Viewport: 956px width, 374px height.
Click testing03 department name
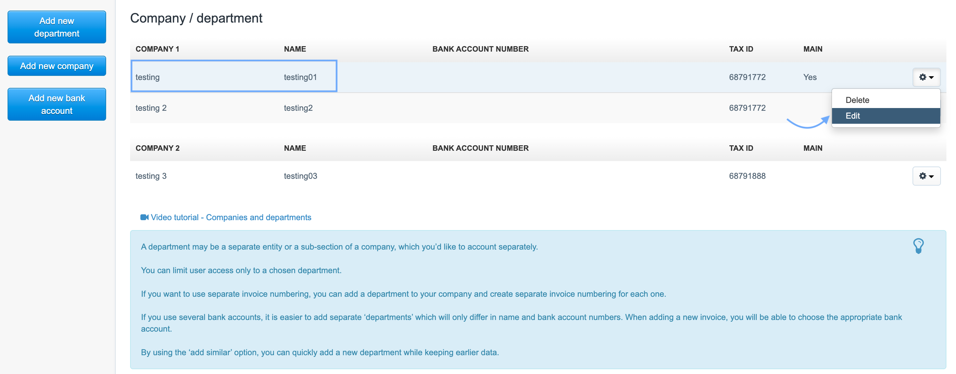tap(300, 176)
